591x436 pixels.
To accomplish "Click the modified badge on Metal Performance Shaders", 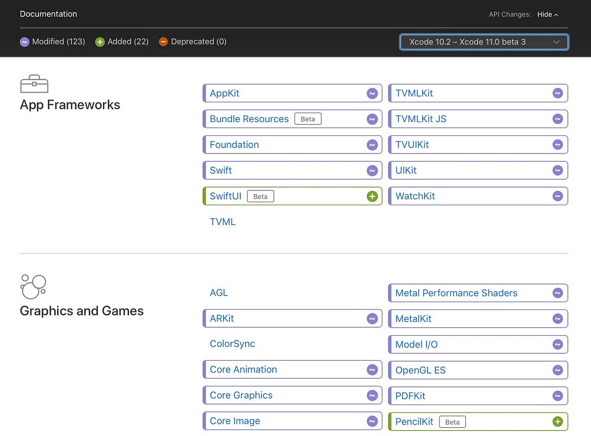I will tap(558, 293).
